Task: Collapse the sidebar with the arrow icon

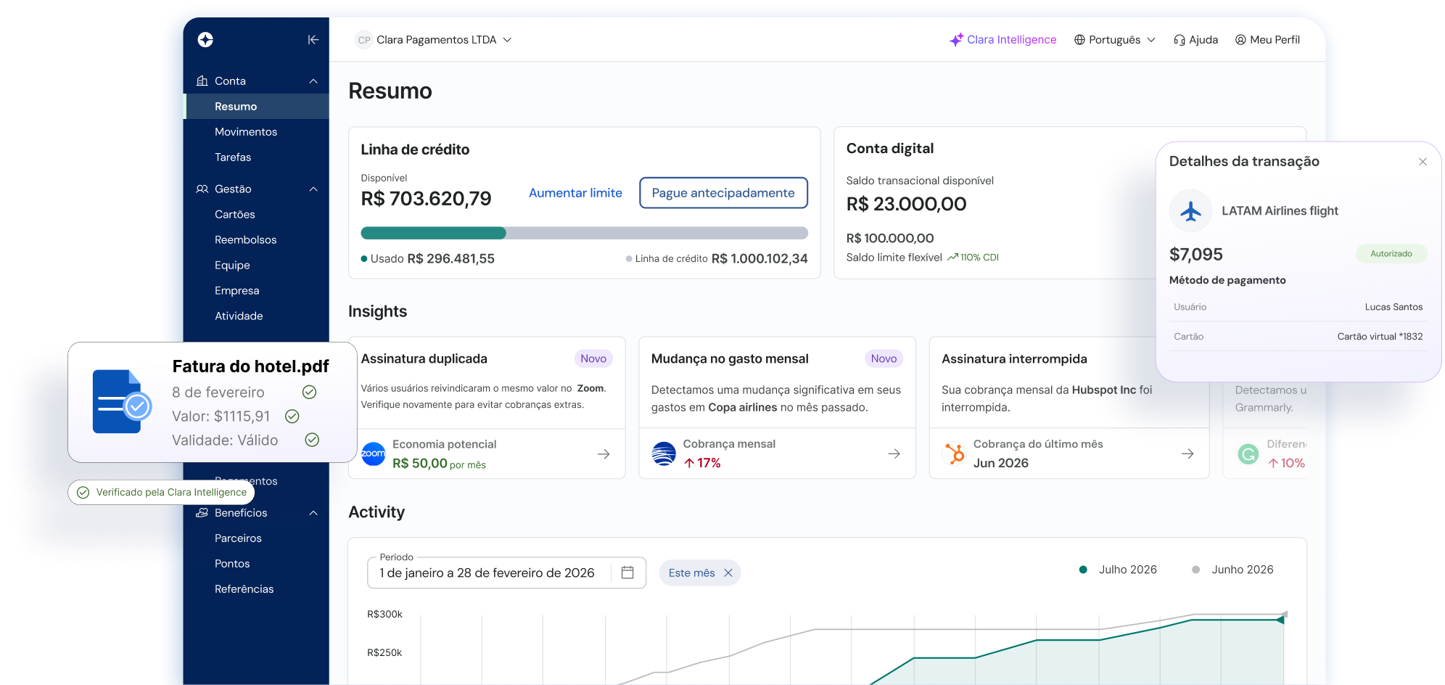Action: coord(313,40)
